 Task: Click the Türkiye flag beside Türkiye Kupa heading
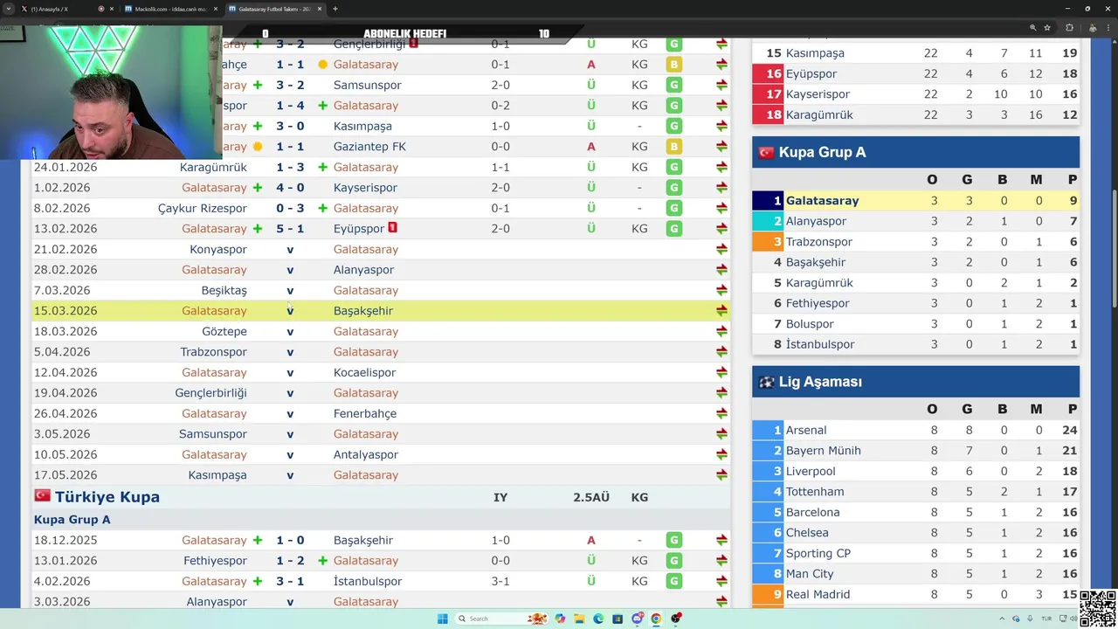click(42, 495)
